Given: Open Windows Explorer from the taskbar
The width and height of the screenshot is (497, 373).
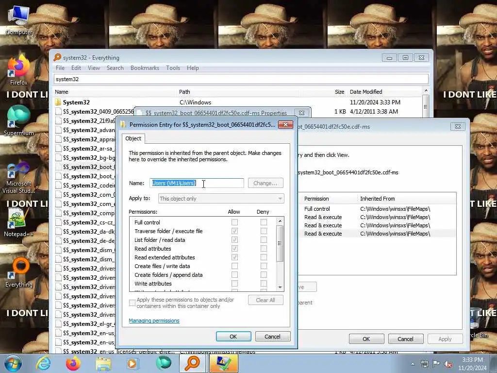Looking at the screenshot, I should tap(103, 363).
